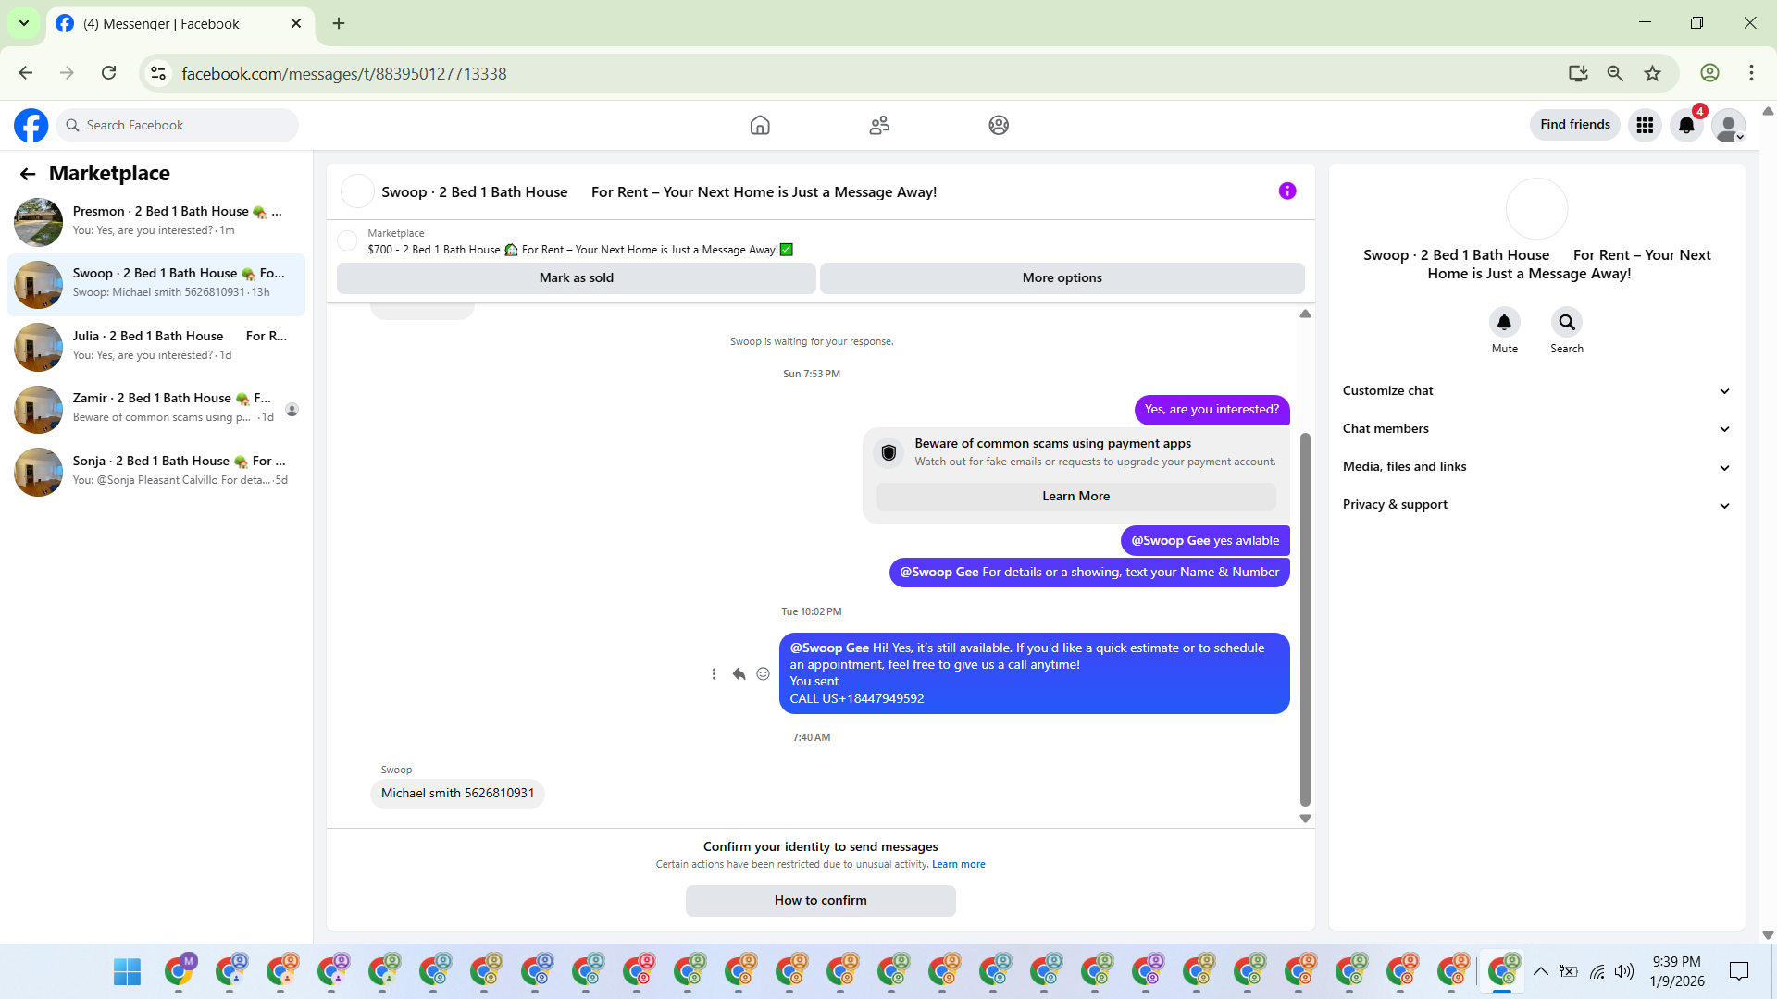Click the Mark as sold button
The height and width of the screenshot is (999, 1777).
[x=576, y=278]
